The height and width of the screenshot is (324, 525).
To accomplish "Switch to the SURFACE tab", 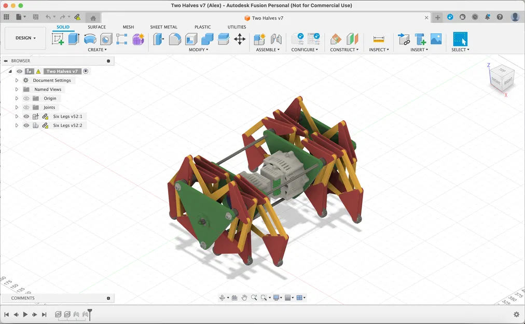I will click(96, 27).
